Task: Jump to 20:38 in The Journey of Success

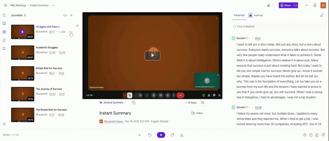Action: pyautogui.click(x=52, y=94)
